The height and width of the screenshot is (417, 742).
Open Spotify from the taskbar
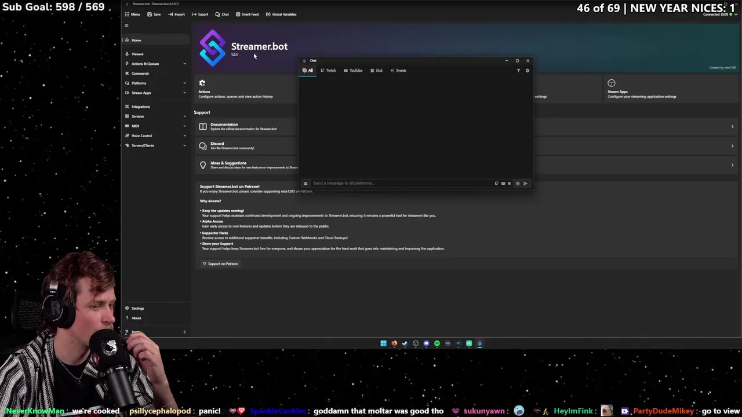pyautogui.click(x=437, y=343)
